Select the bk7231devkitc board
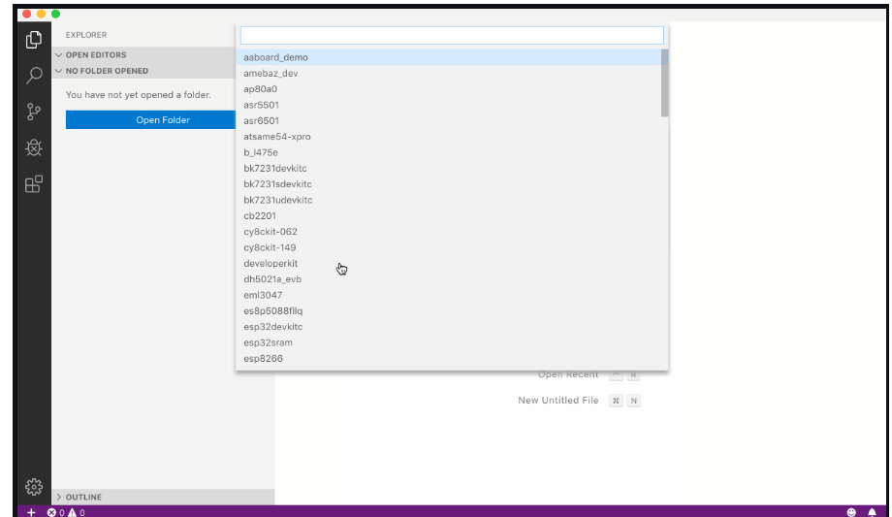The image size is (892, 517). coord(448,168)
